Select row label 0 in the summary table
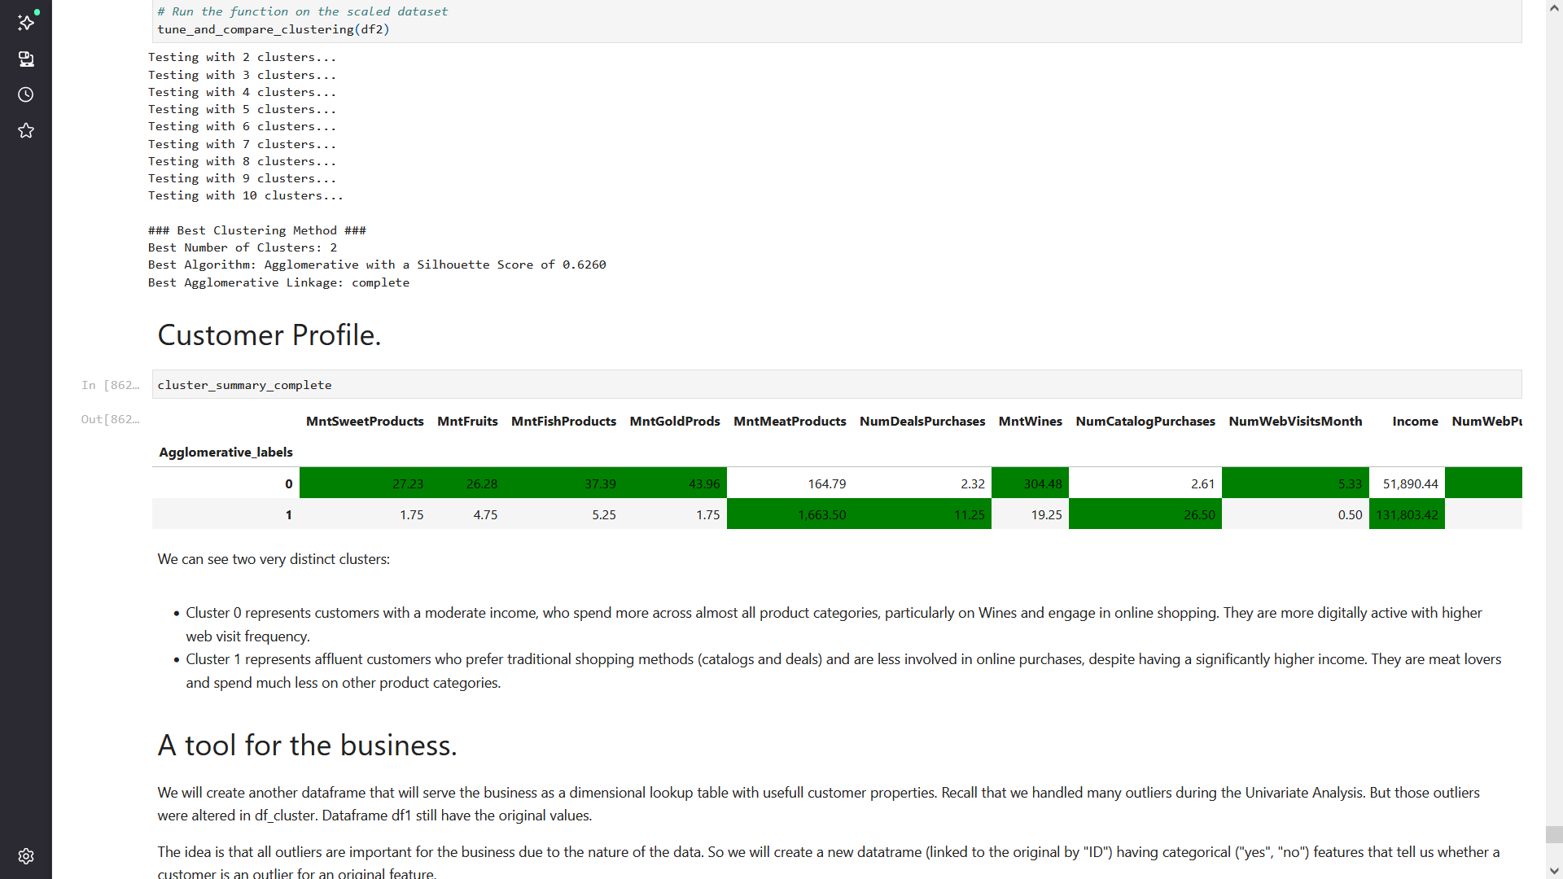This screenshot has width=1563, height=879. [288, 483]
